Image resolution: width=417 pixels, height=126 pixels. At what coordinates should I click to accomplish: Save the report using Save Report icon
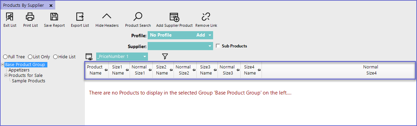pyautogui.click(x=54, y=17)
